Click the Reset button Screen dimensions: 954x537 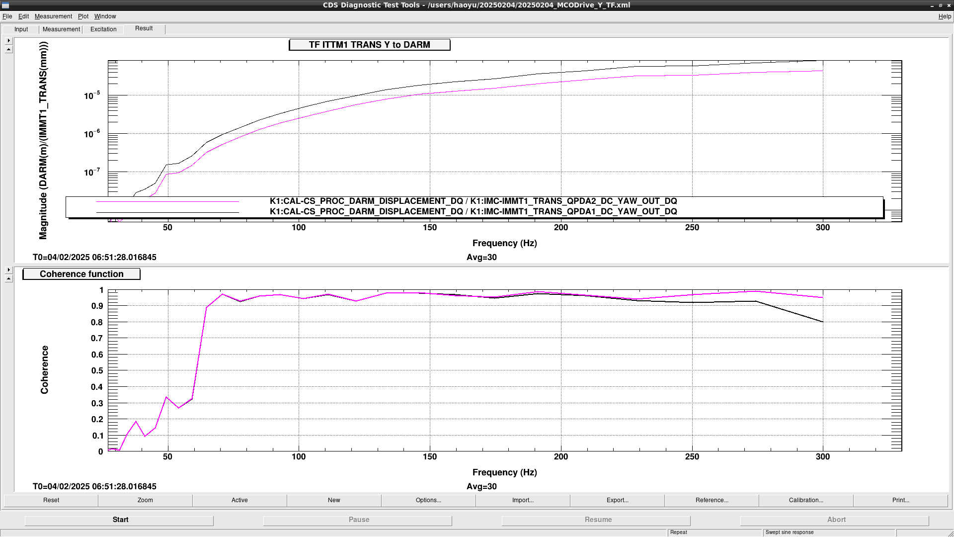(x=51, y=500)
